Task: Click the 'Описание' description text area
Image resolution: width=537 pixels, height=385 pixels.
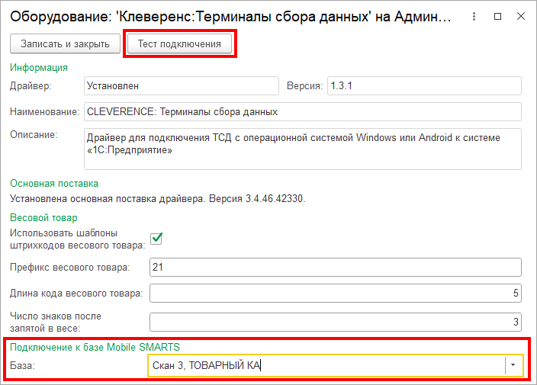Action: point(303,149)
